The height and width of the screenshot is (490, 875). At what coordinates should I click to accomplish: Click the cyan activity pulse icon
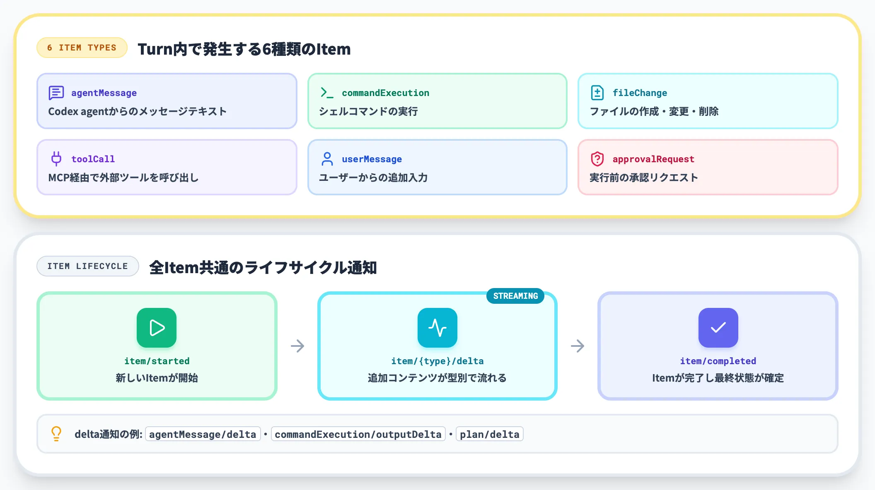(437, 328)
